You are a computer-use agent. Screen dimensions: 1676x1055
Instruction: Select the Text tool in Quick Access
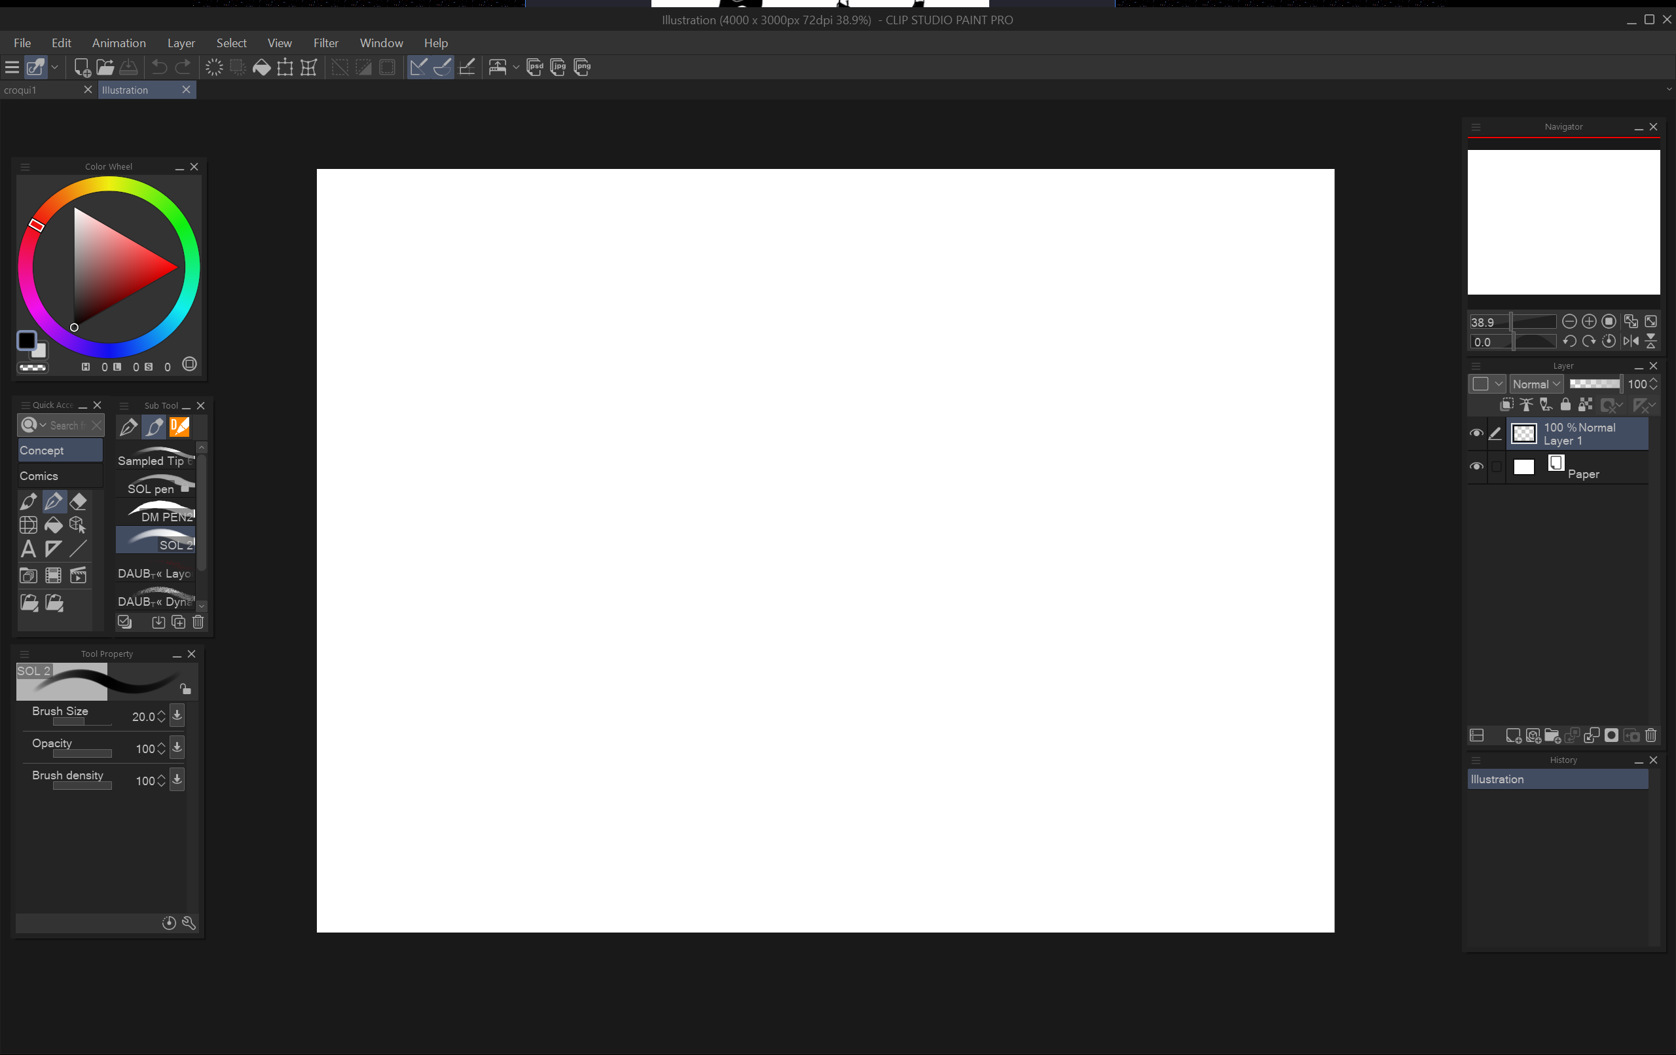[x=28, y=549]
